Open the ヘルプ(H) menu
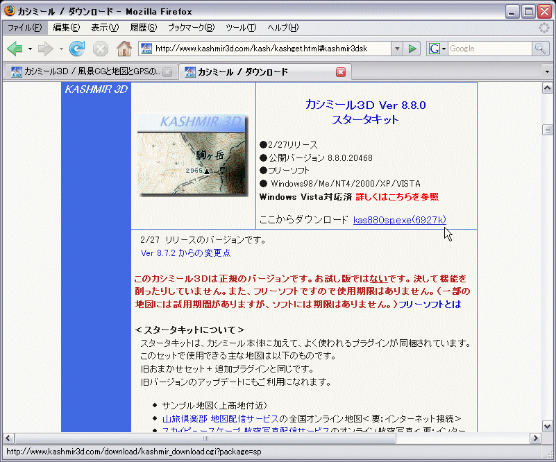The image size is (556, 462). 283,28
